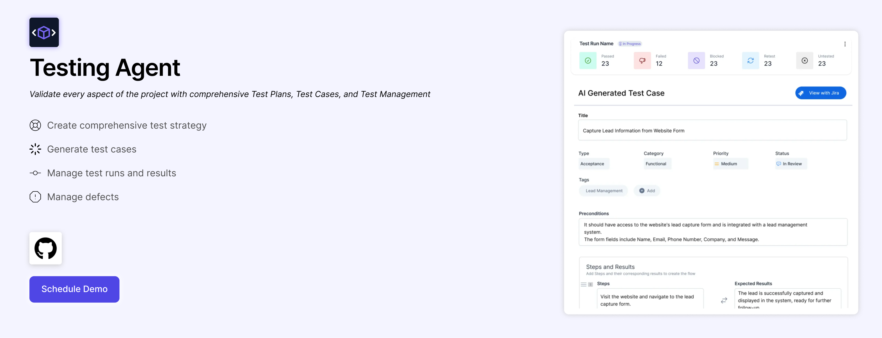Viewport: 882px width, 338px height.
Task: Click the Passed green checkmark icon
Action: click(x=588, y=61)
